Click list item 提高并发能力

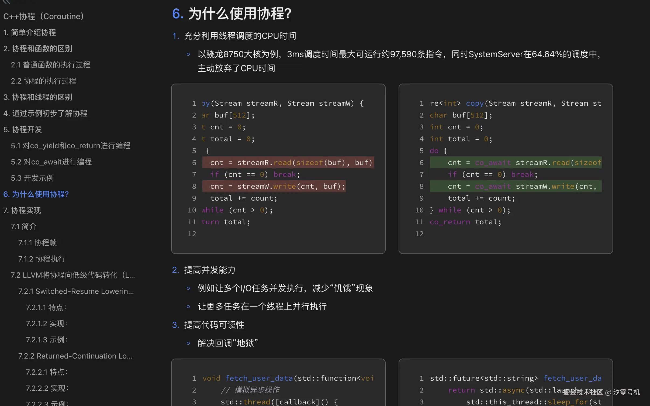click(x=210, y=270)
